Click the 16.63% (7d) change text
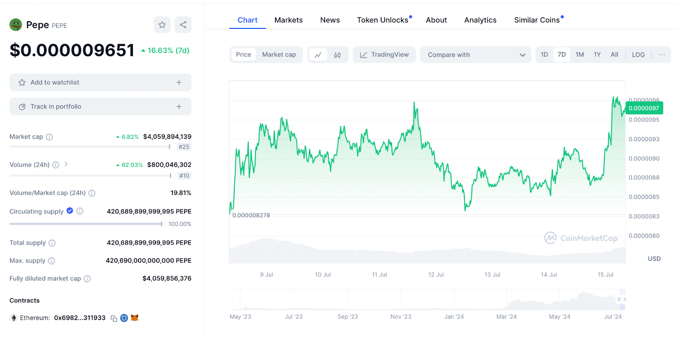679x337 pixels. (x=168, y=51)
